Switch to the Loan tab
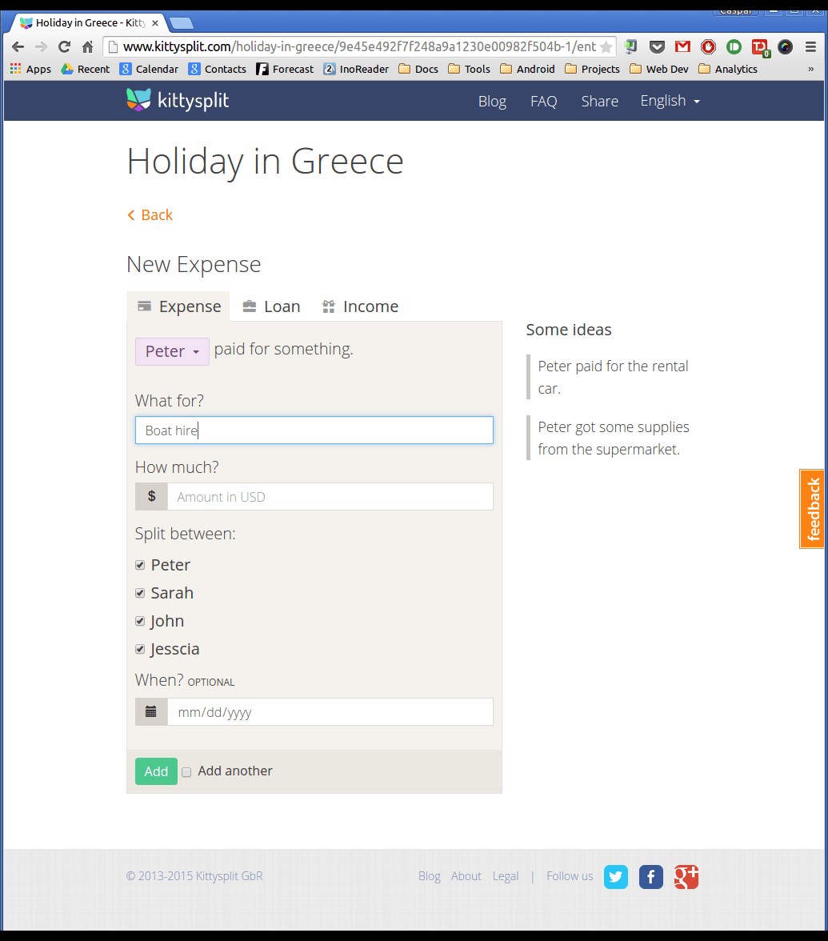Viewport: 828px width, 941px height. point(271,306)
